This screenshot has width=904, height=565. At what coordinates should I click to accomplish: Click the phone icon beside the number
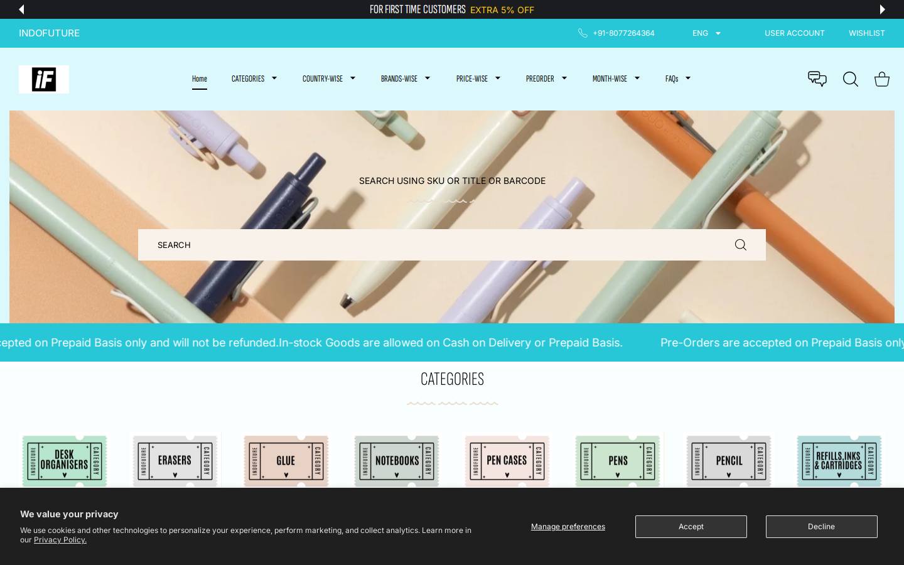pyautogui.click(x=583, y=33)
